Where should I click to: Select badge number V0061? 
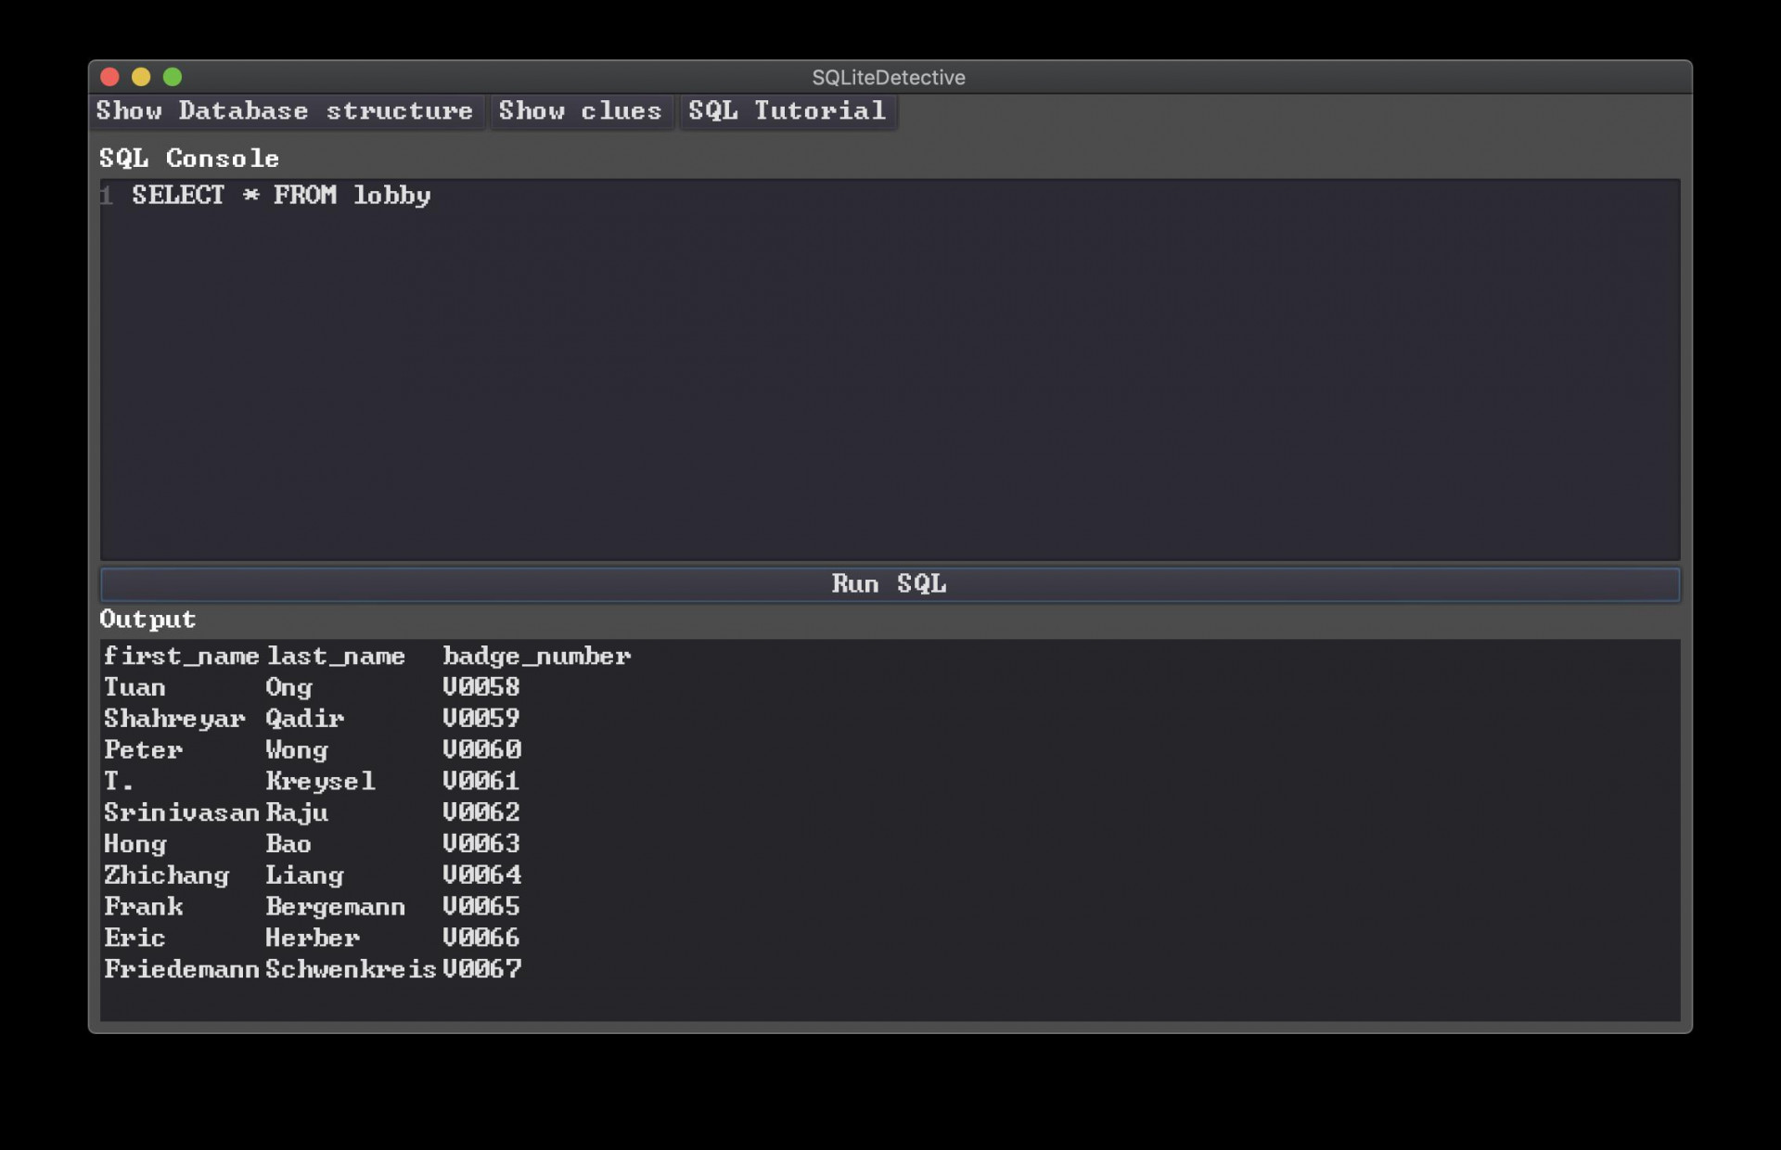(x=480, y=782)
